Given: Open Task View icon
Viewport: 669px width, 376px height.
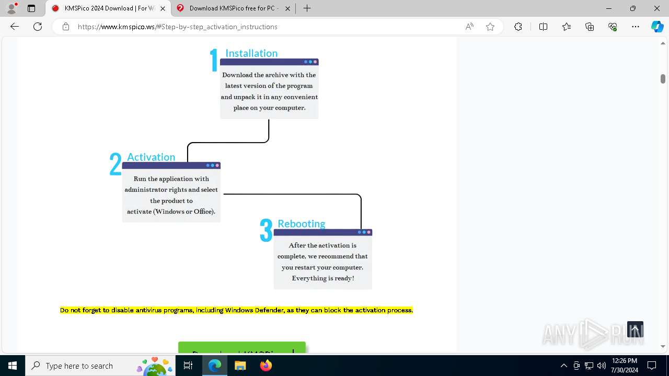Looking at the screenshot, I should tap(188, 366).
